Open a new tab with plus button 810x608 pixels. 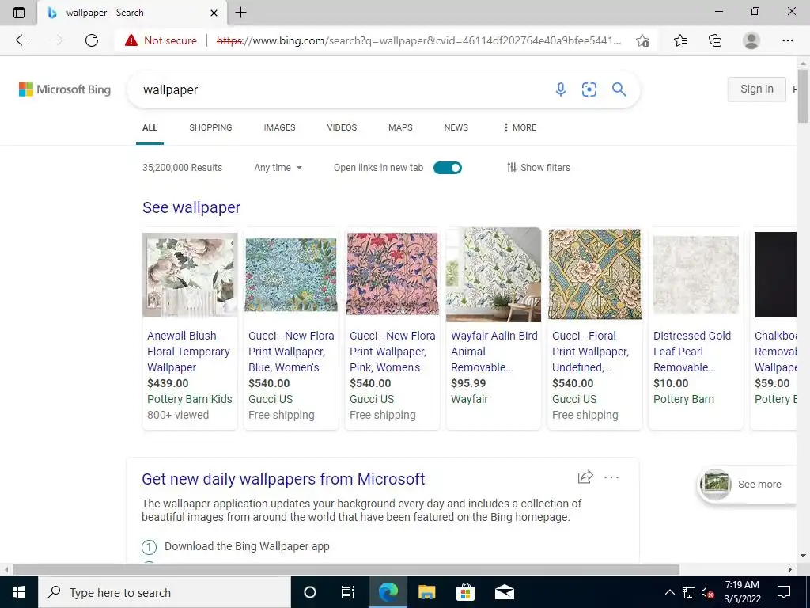point(240,13)
